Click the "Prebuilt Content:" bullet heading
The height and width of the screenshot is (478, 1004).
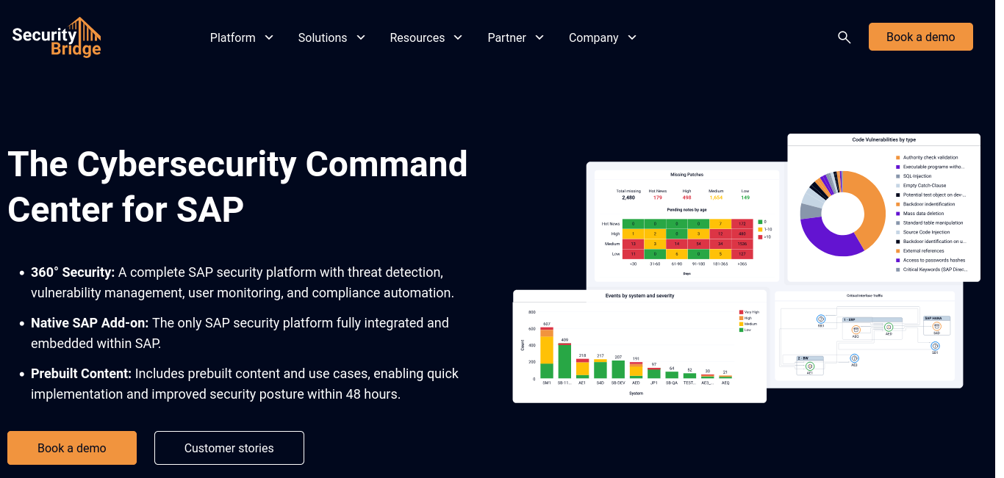click(81, 374)
